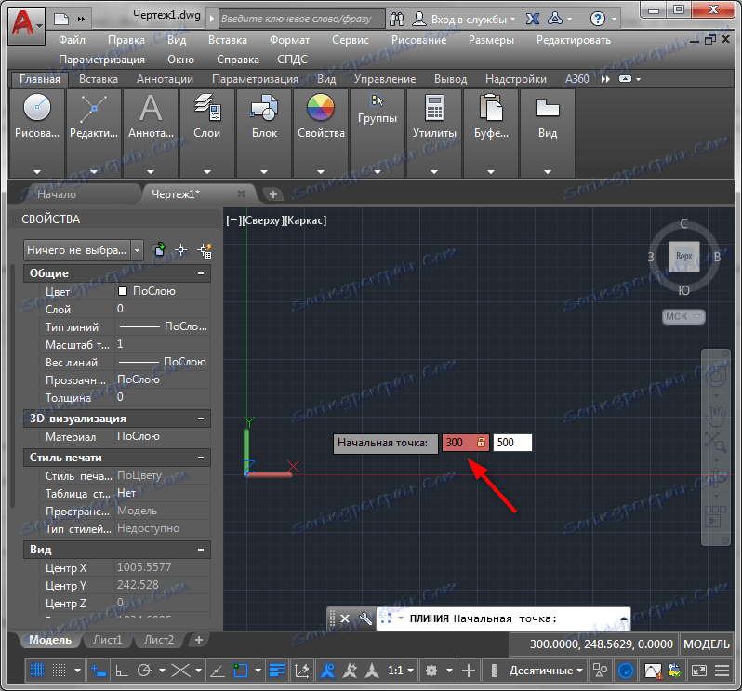The image size is (742, 691).
Task: Click the Цвет ПоСлою color swatch
Action: coord(123,291)
